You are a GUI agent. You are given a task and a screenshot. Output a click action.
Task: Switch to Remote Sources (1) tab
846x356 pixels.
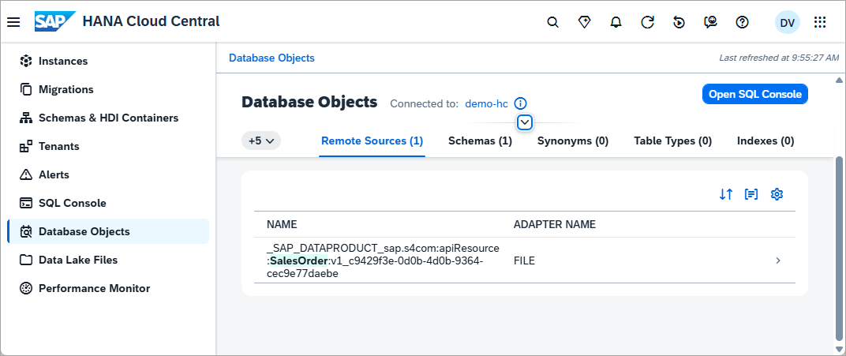[x=372, y=141]
